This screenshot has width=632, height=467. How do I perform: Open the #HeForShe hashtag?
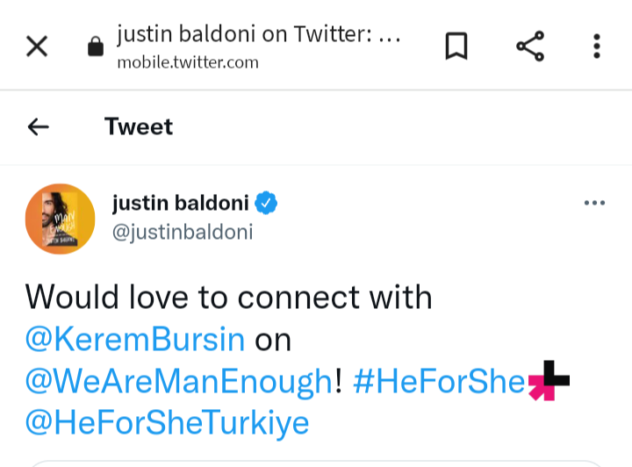[438, 382]
